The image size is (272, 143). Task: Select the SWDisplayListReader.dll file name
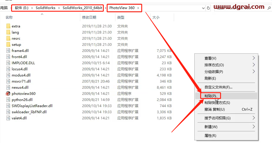click(32, 106)
